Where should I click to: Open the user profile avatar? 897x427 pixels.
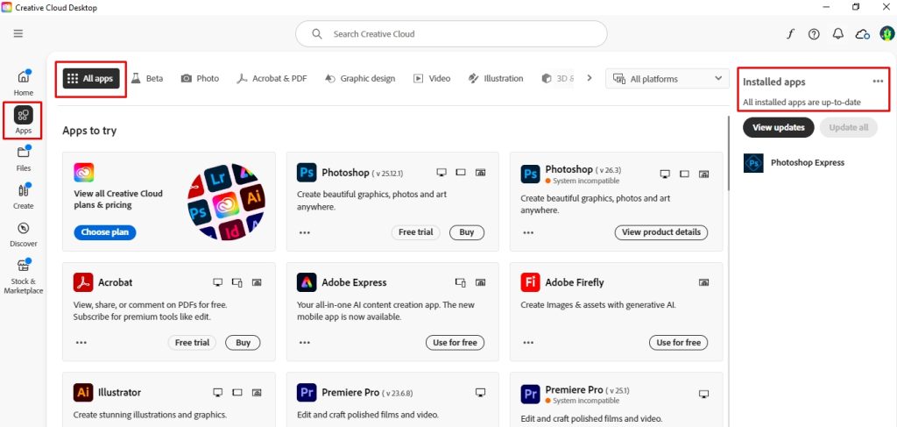[886, 34]
